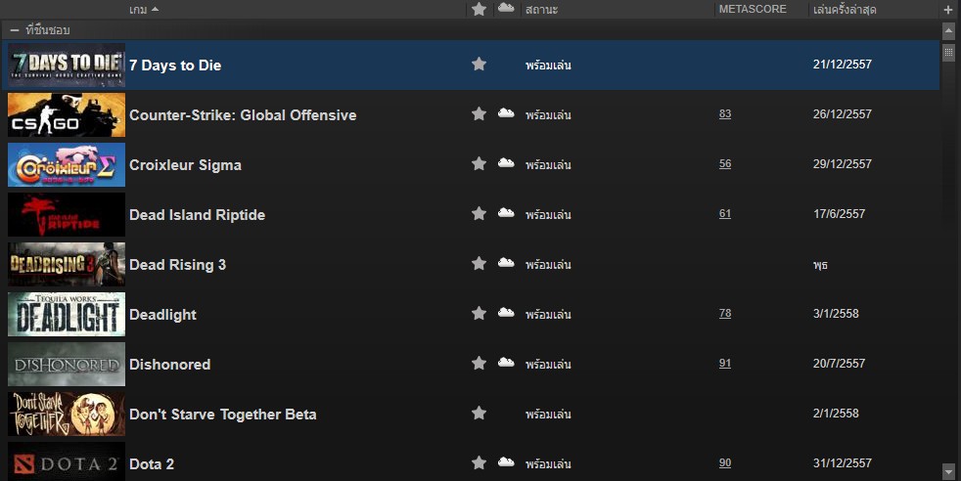Select Dishonored title text

(169, 365)
